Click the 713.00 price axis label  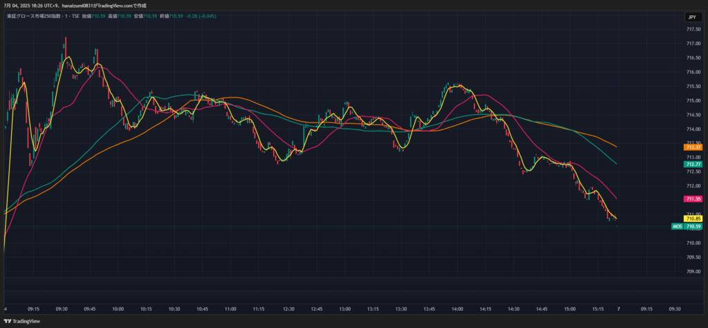coord(693,157)
